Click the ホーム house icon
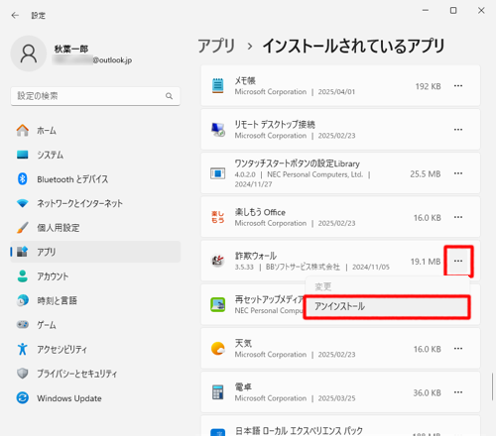Viewport: 496px width, 436px height. pyautogui.click(x=23, y=130)
